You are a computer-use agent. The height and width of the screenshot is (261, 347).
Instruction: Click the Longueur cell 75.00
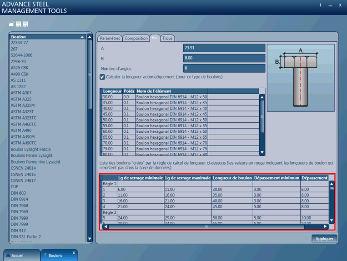point(112,149)
